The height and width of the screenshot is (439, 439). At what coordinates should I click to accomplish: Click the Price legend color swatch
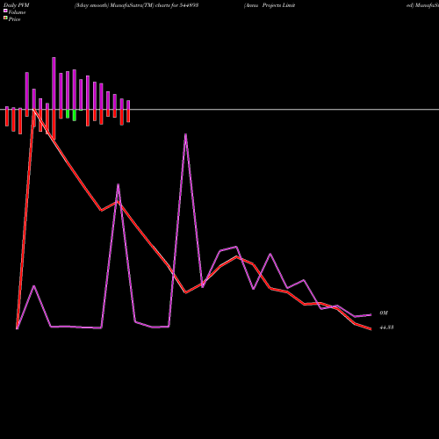point(5,18)
